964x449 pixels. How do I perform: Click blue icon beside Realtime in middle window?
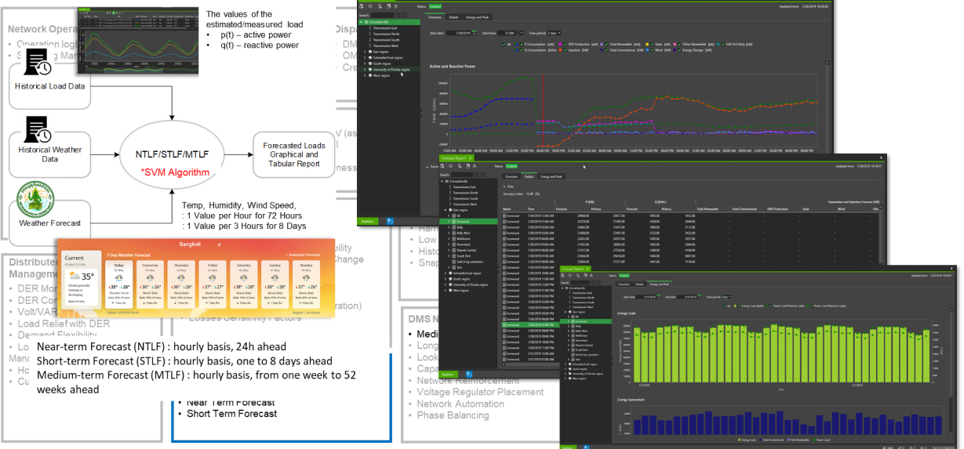[468, 375]
